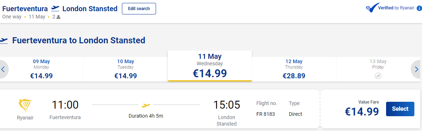Select the 13 May Friday date tab
Viewport: 422px width, 131px height.
click(x=378, y=69)
